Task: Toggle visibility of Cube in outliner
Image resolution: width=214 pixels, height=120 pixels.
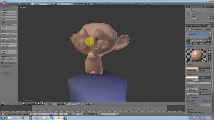Action: coord(209,16)
